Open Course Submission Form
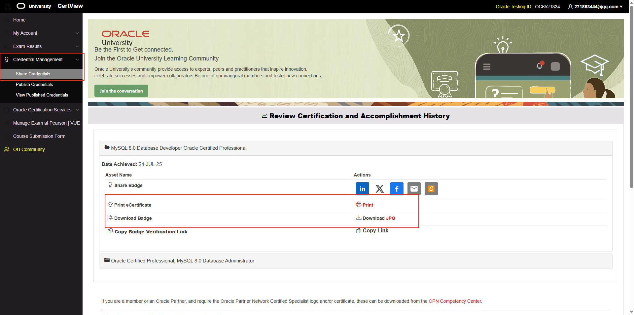 39,136
